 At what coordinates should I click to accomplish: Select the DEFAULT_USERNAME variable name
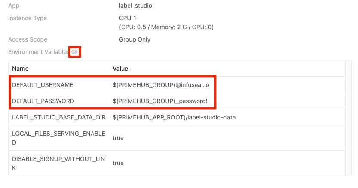43,85
